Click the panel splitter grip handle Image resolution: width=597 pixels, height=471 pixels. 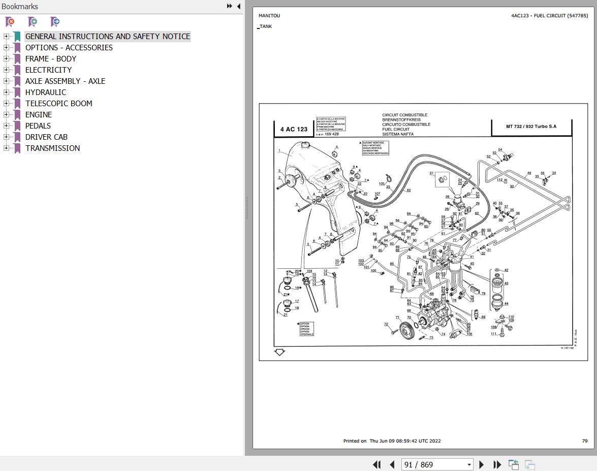tap(247, 208)
